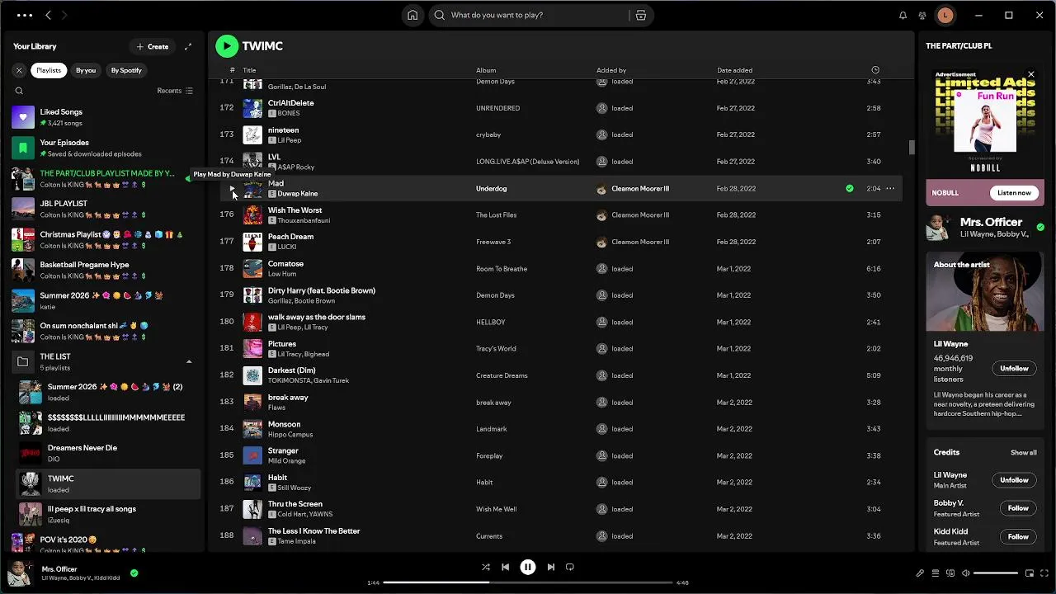This screenshot has height=594, width=1056.
Task: Toggle saved check next to Mrs. Officer title in right panel
Action: (1039, 227)
